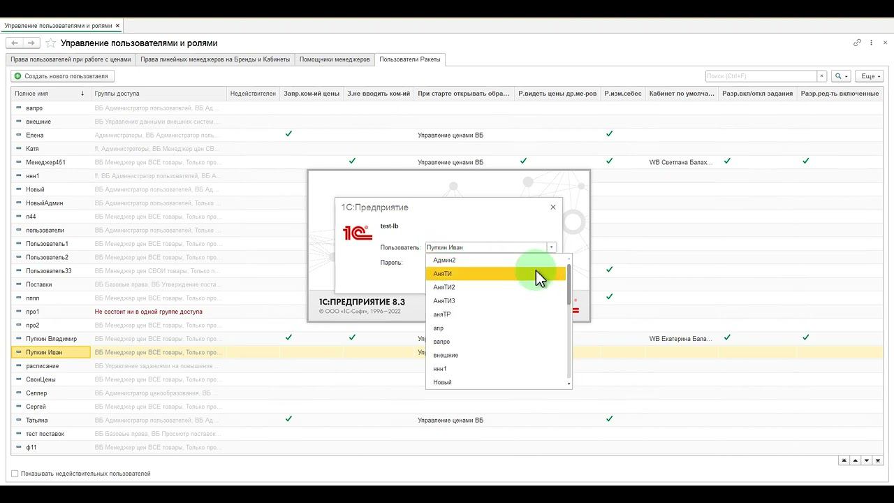
Task: Enable Показывать недействительных пользователей checkbox
Action: [15, 474]
